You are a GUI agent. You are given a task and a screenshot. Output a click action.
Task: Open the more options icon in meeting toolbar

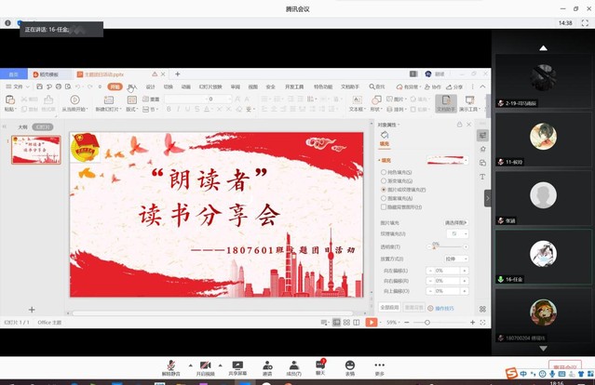pos(379,365)
